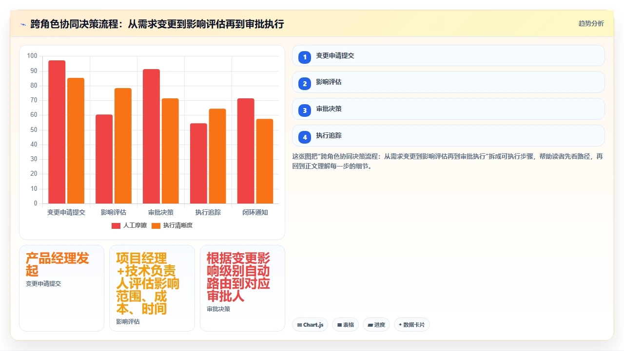Click the red bar for 闭环通知
The image size is (624, 351).
246,151
